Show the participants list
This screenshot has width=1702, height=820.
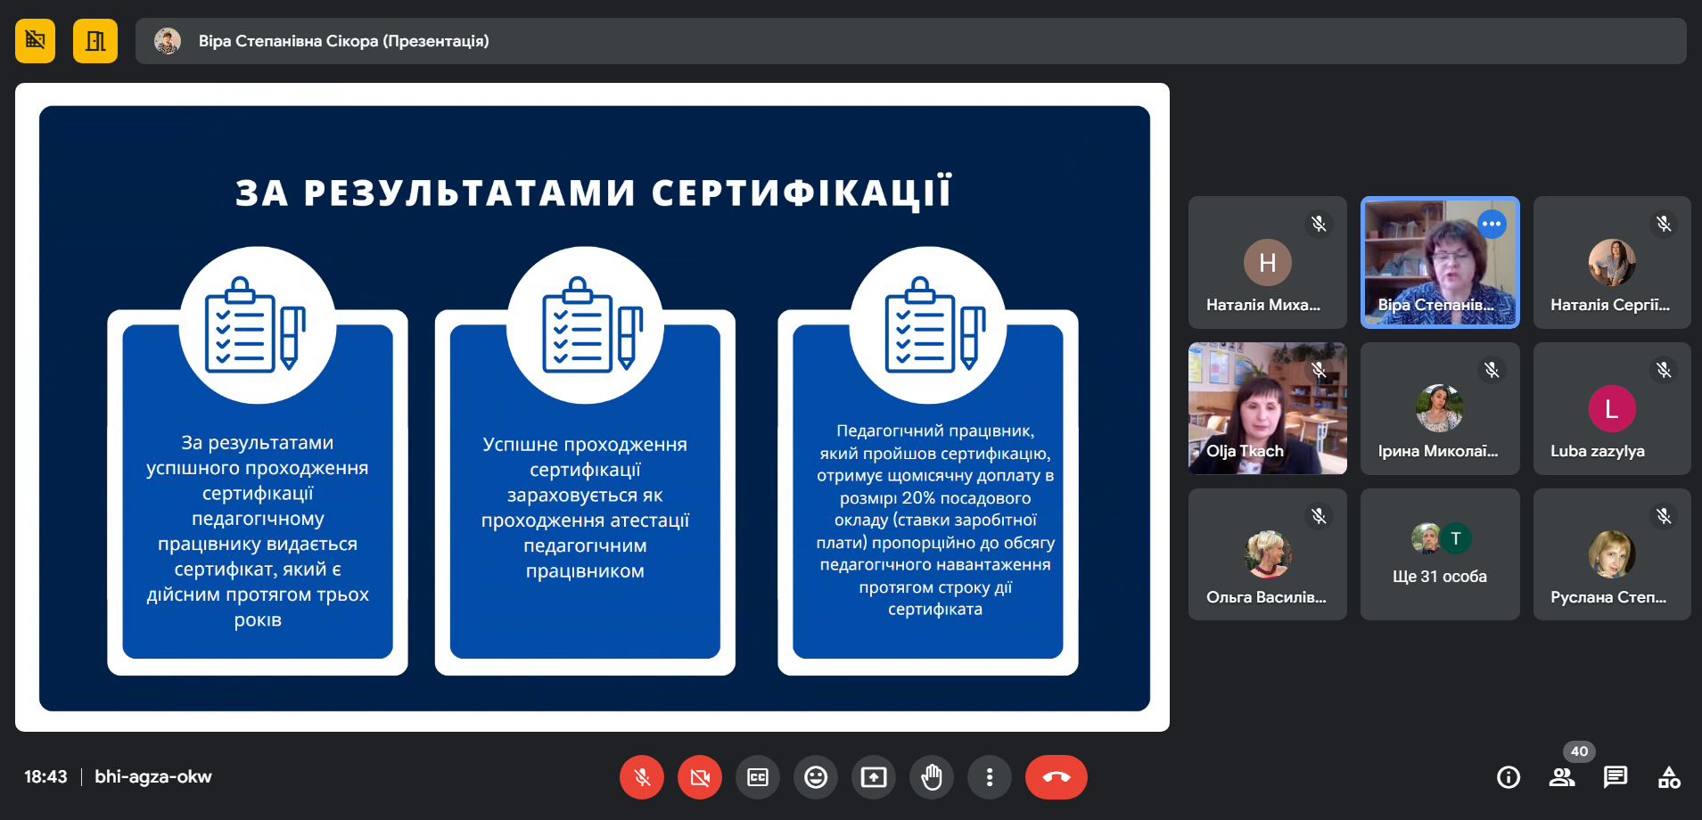point(1562,777)
